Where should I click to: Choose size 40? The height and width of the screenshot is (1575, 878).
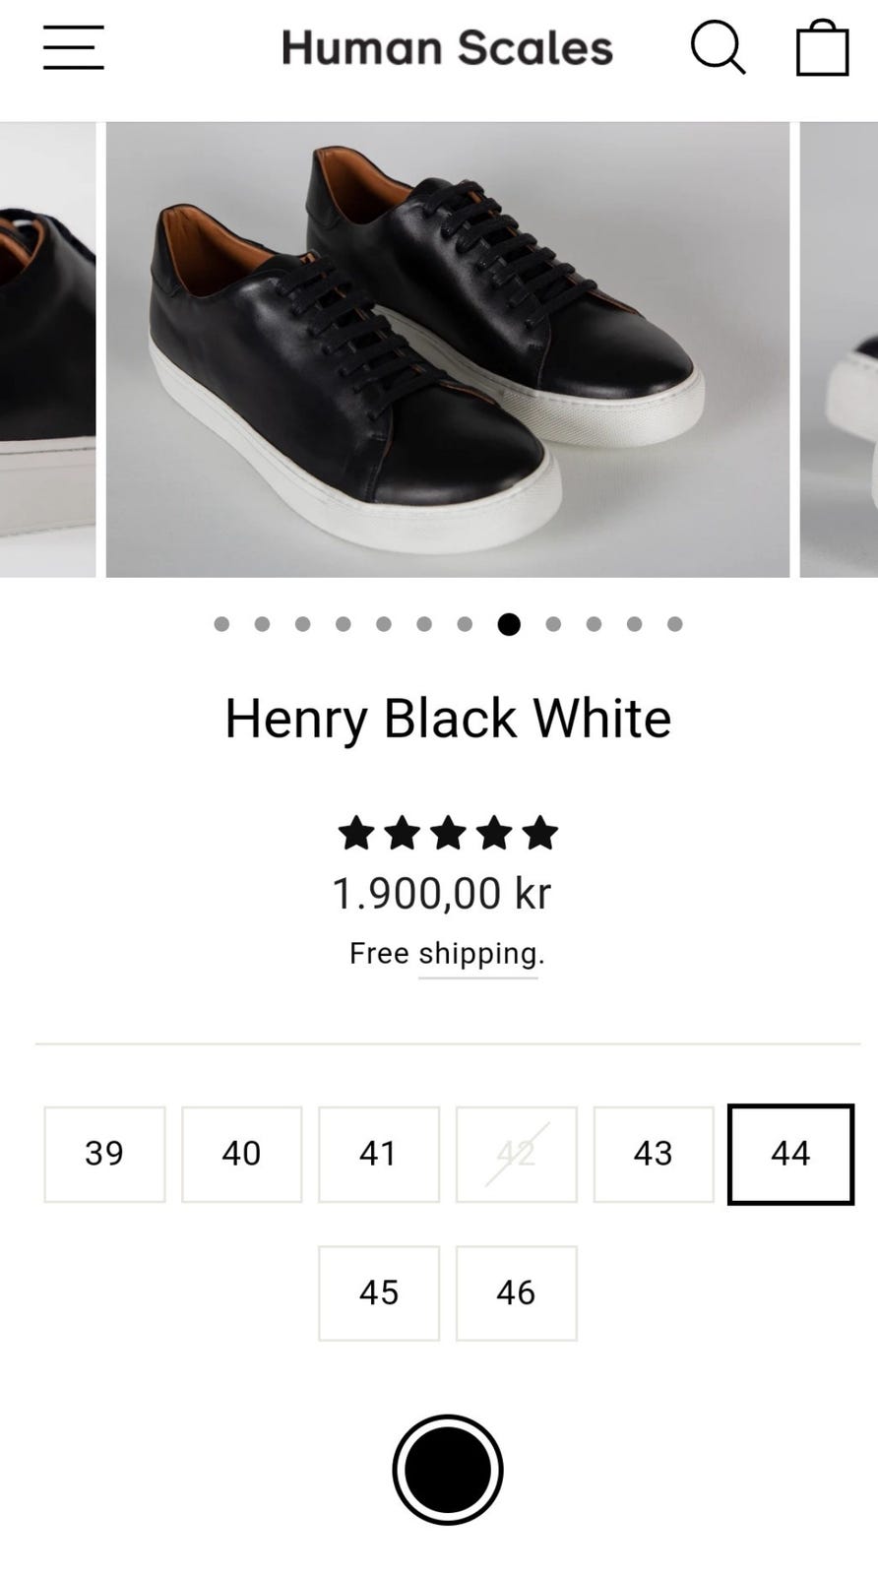[x=241, y=1154]
